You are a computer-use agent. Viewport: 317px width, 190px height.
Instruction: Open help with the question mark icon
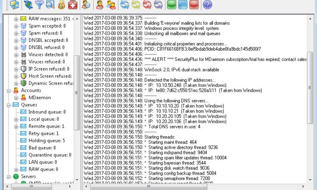(207, 5)
